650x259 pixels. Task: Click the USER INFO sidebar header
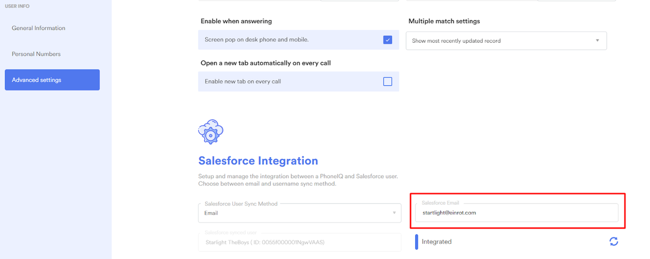(x=17, y=6)
